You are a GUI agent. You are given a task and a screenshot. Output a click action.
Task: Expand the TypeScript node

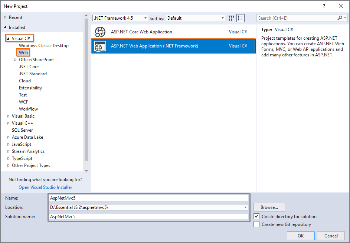8,158
